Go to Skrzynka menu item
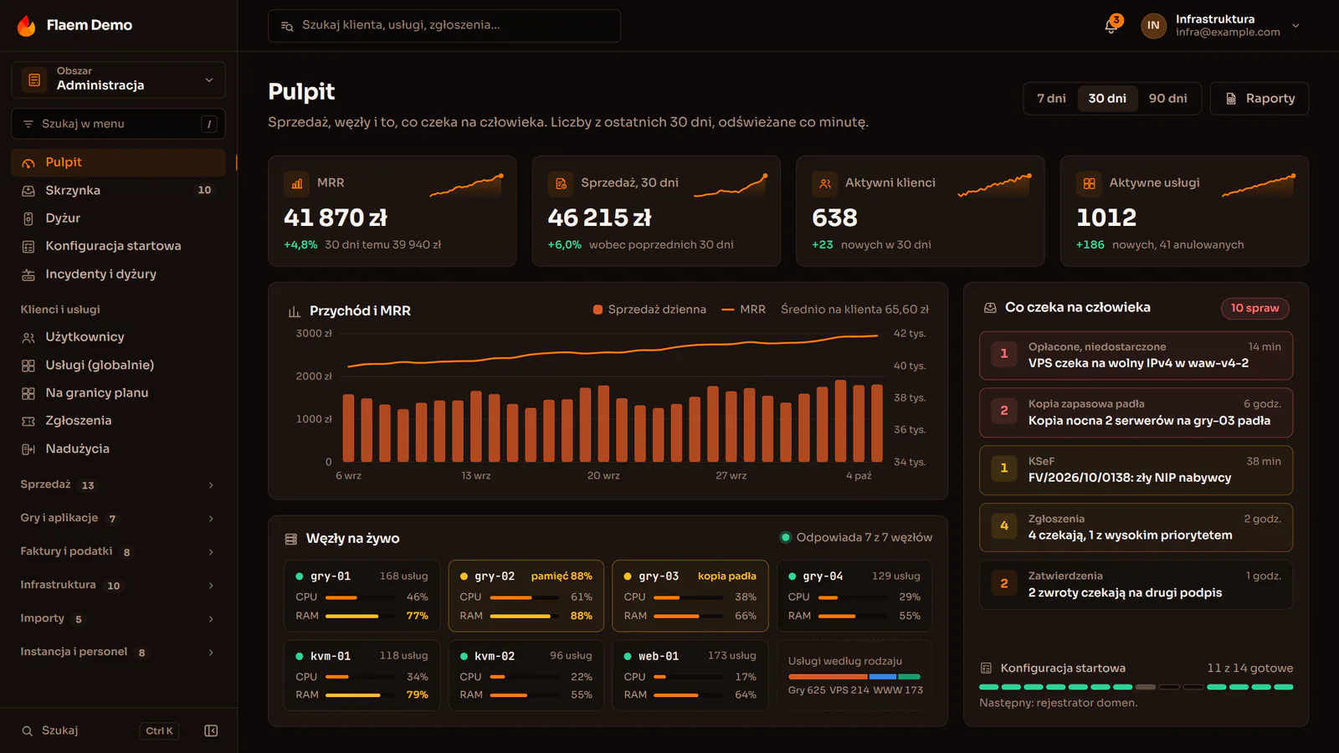Screen dimensions: 1339x753 (x=118, y=191)
